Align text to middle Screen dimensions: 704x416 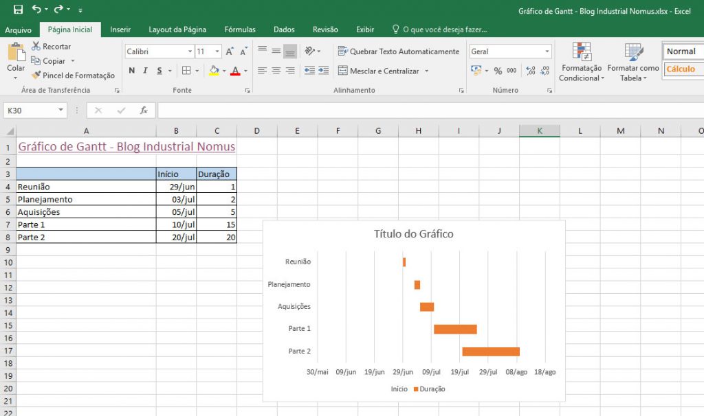pos(276,51)
